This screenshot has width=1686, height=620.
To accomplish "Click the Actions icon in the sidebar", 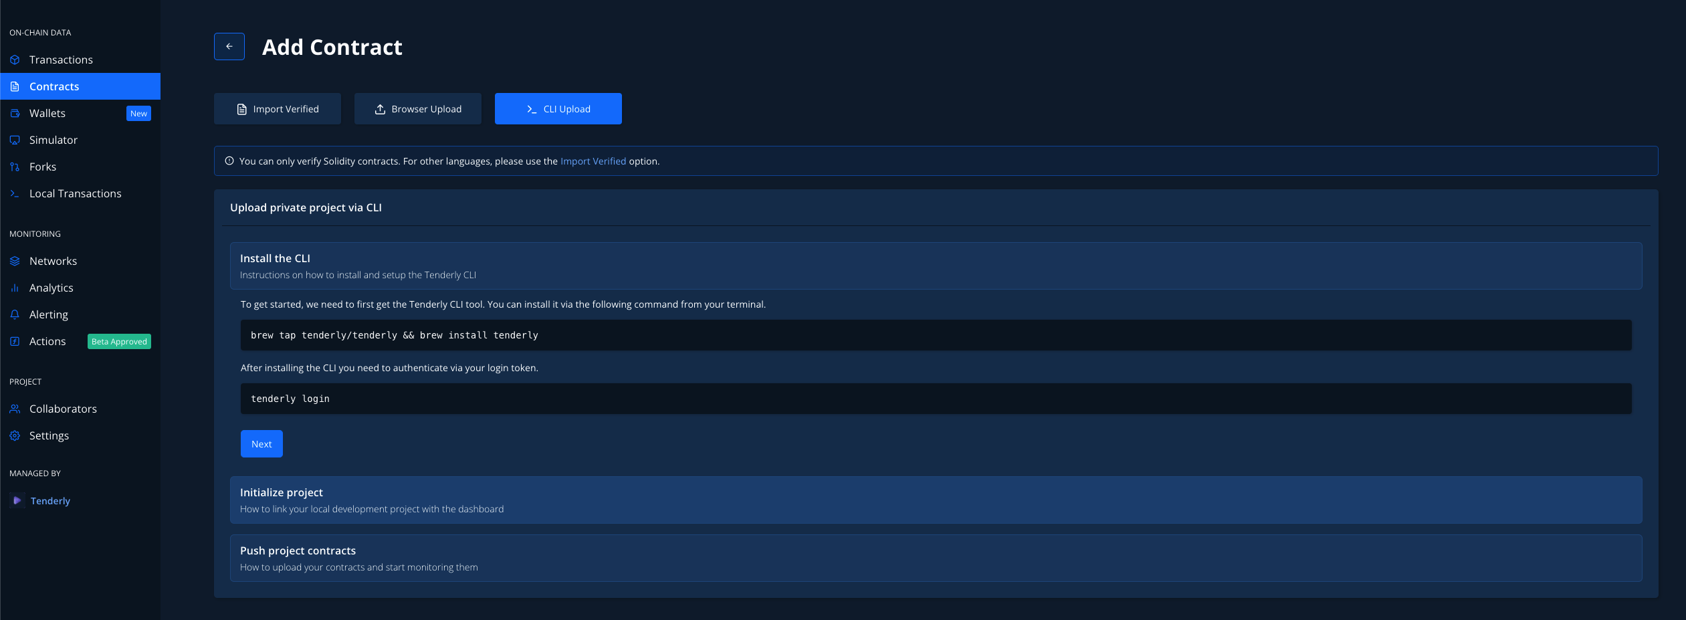I will [15, 341].
